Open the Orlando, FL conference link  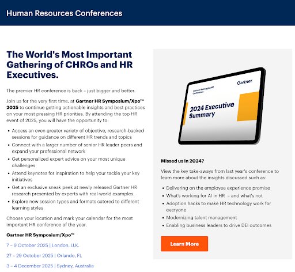coord(44,256)
